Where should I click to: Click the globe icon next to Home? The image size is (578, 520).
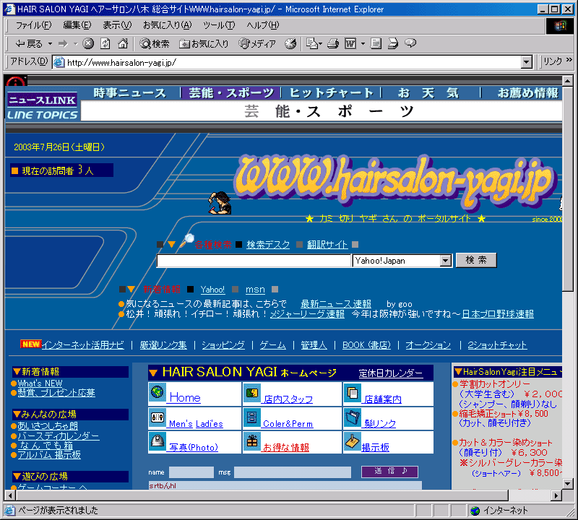tap(158, 392)
